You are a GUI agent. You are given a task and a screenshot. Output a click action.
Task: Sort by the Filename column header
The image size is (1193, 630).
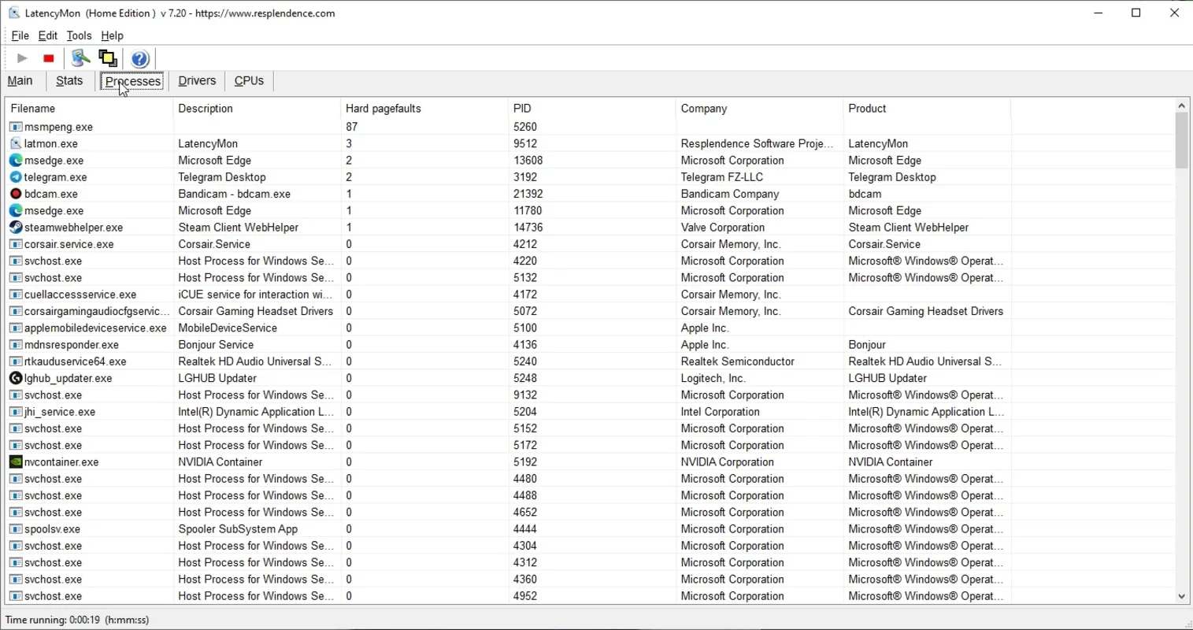[88, 109]
